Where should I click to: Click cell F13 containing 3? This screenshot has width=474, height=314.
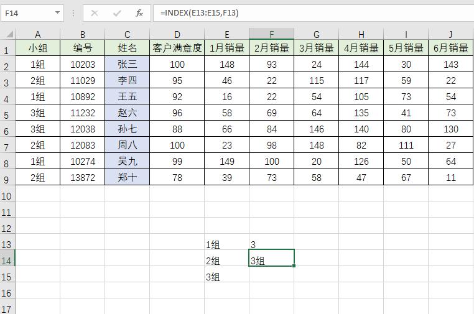coord(271,242)
